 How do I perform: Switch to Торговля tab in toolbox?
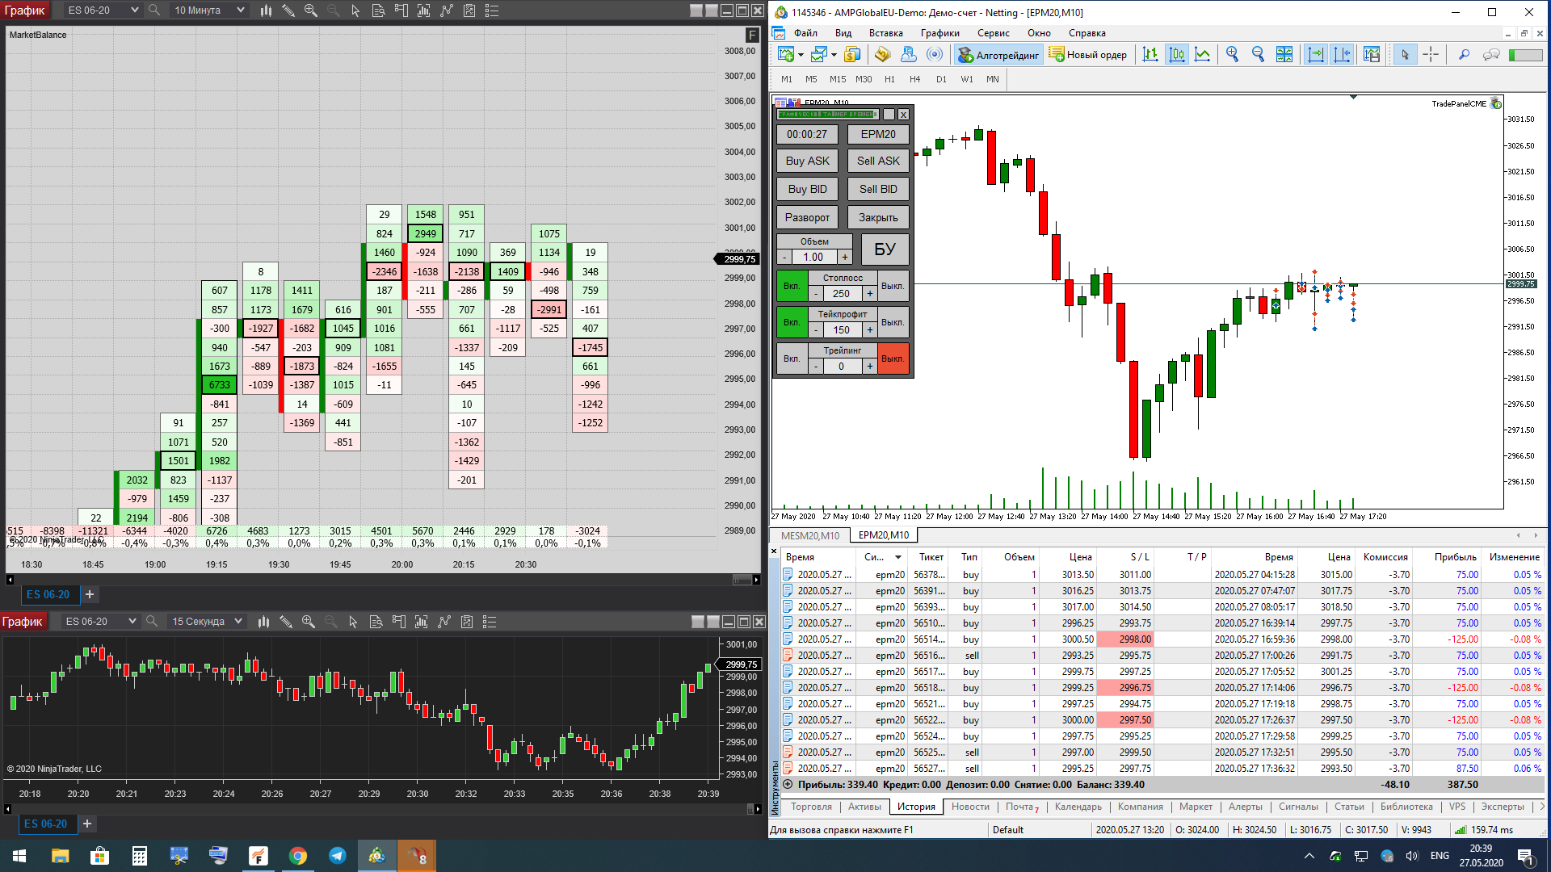811,807
